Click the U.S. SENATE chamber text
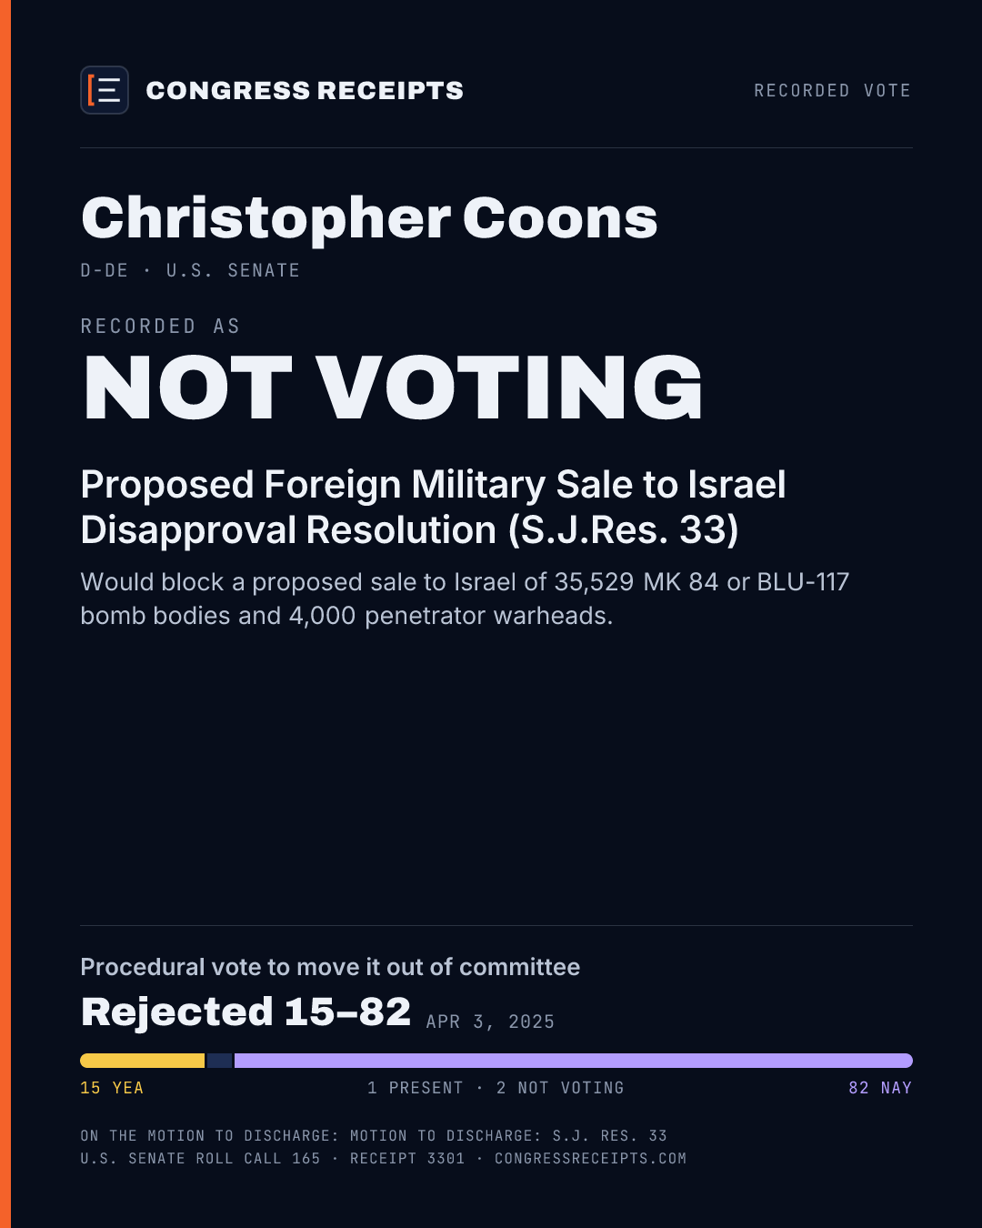 click(x=233, y=270)
